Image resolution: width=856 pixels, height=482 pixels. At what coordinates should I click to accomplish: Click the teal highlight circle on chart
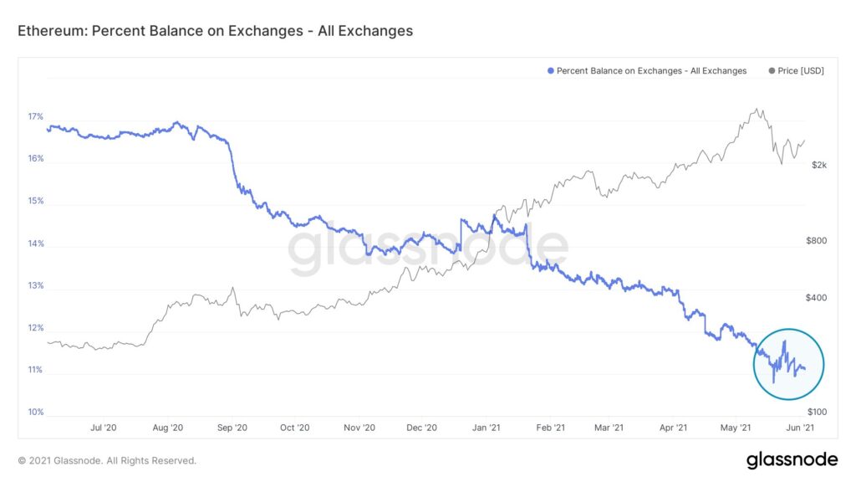tap(788, 364)
